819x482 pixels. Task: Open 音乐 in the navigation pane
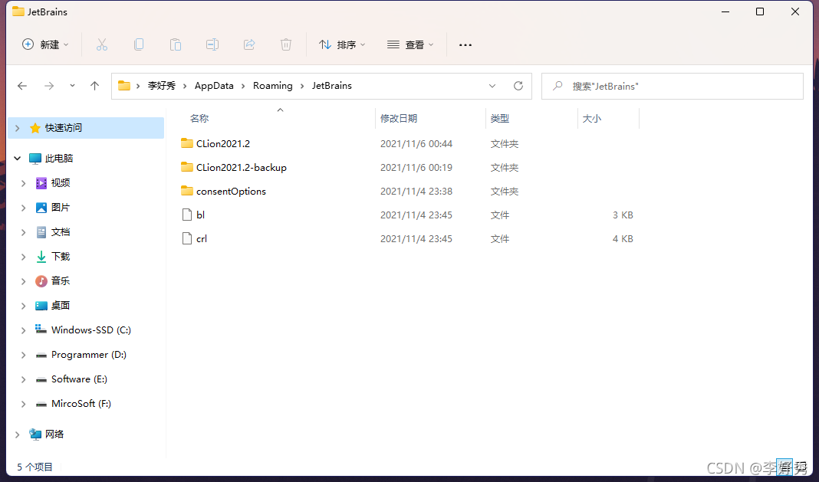(60, 281)
